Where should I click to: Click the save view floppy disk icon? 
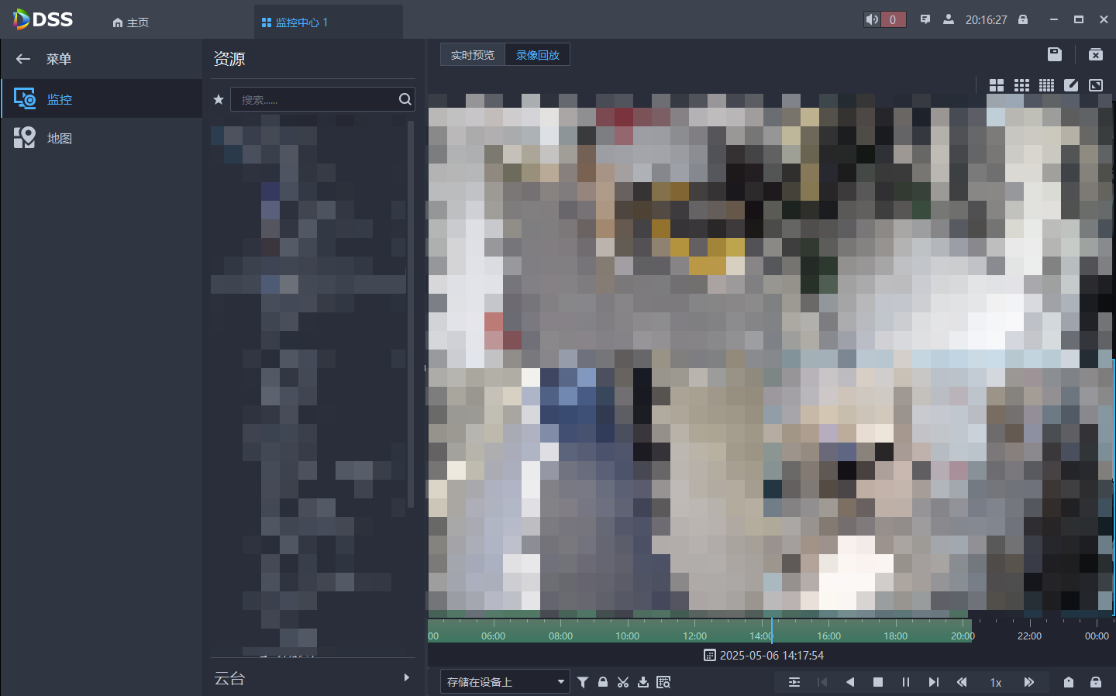point(1054,54)
